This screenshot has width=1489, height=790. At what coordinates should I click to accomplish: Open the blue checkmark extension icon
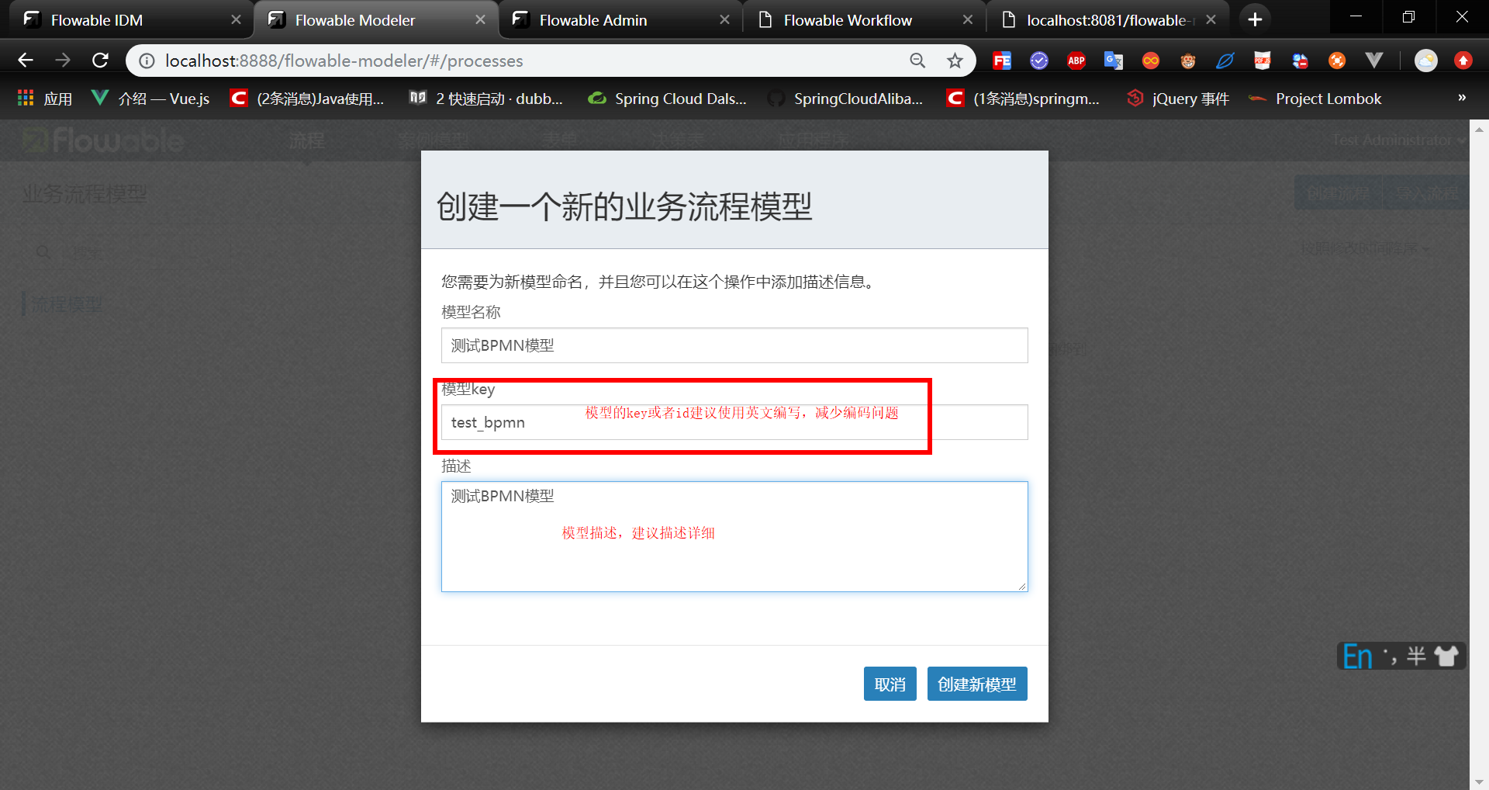tap(1039, 61)
